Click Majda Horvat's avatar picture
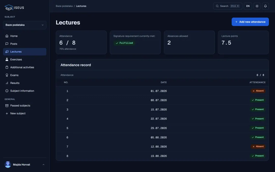The width and height of the screenshot is (275, 172). click(8, 165)
